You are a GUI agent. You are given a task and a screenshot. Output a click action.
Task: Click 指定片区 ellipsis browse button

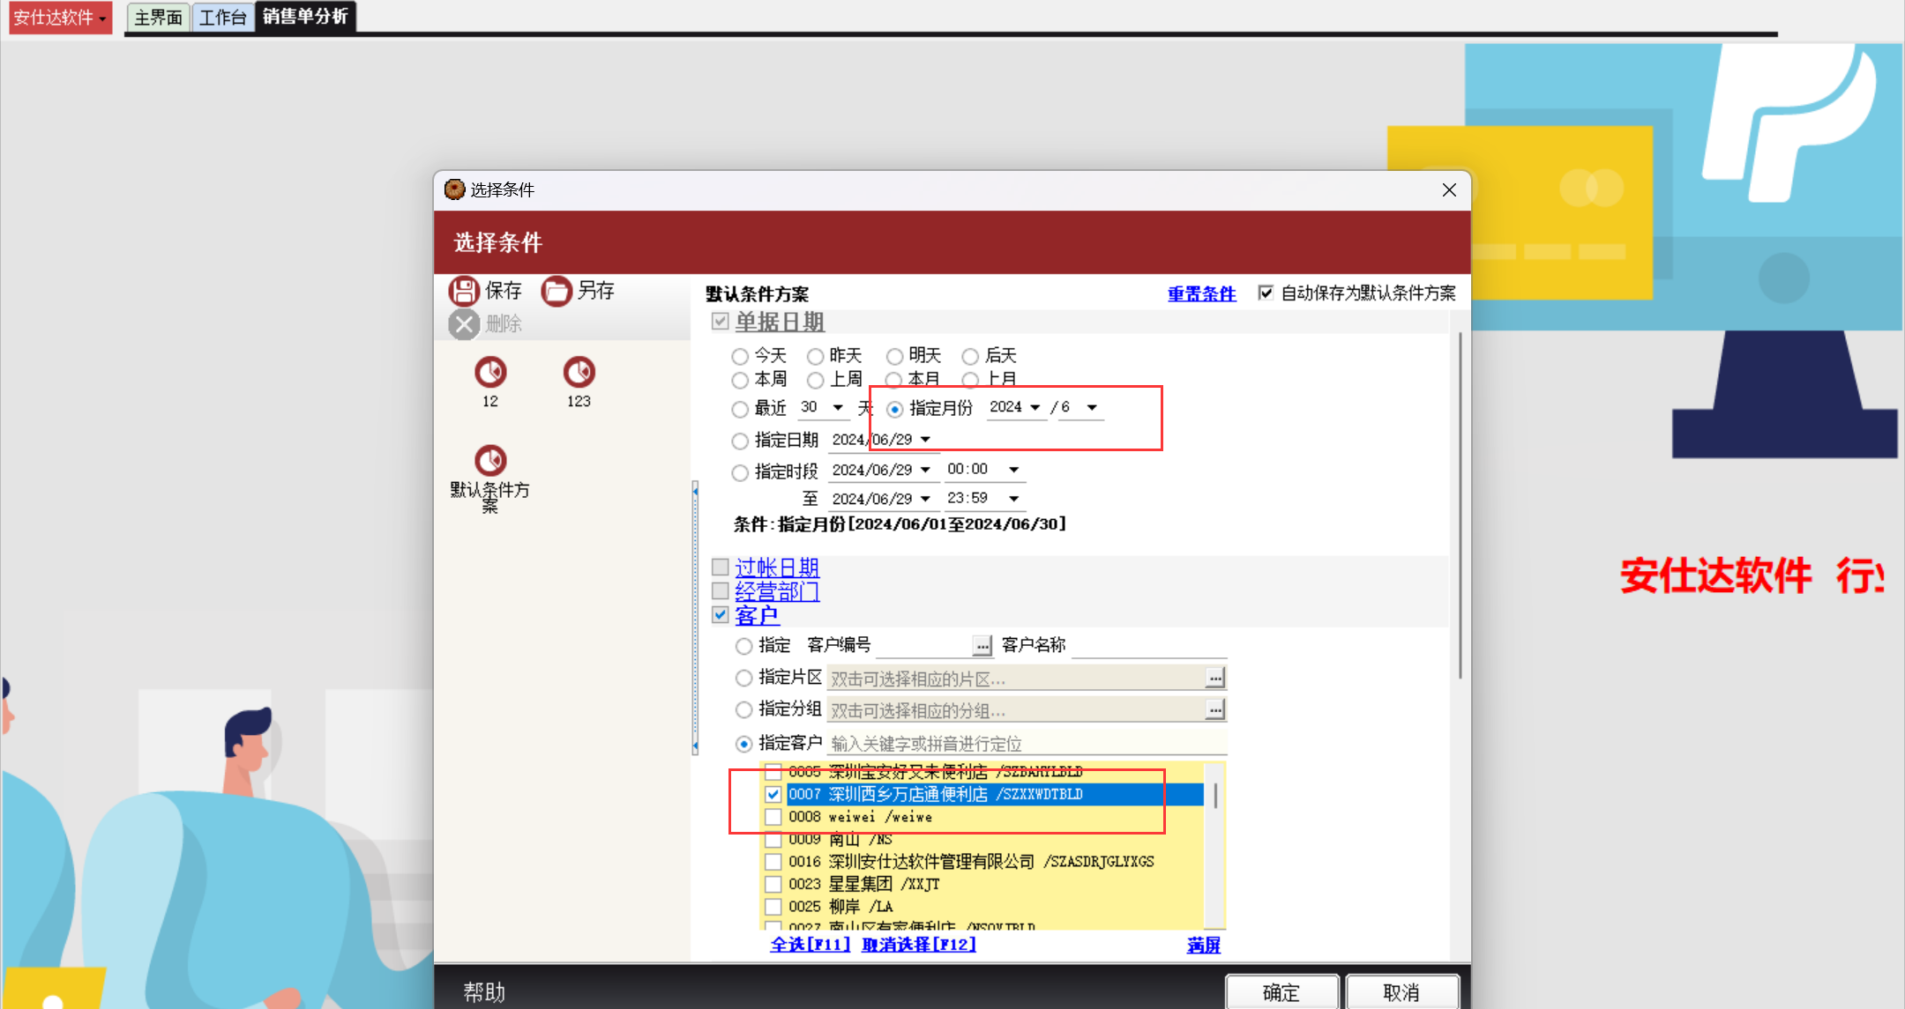1214,678
